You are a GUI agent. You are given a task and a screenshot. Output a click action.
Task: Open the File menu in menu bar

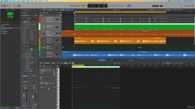(x=11, y=1)
